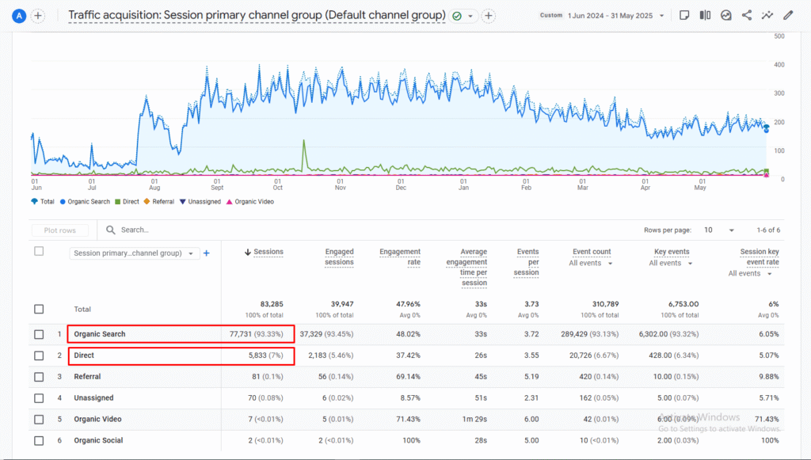Click Organic Search sessions value 77,731
Viewport: 811px width, 460px height.
tap(241, 334)
